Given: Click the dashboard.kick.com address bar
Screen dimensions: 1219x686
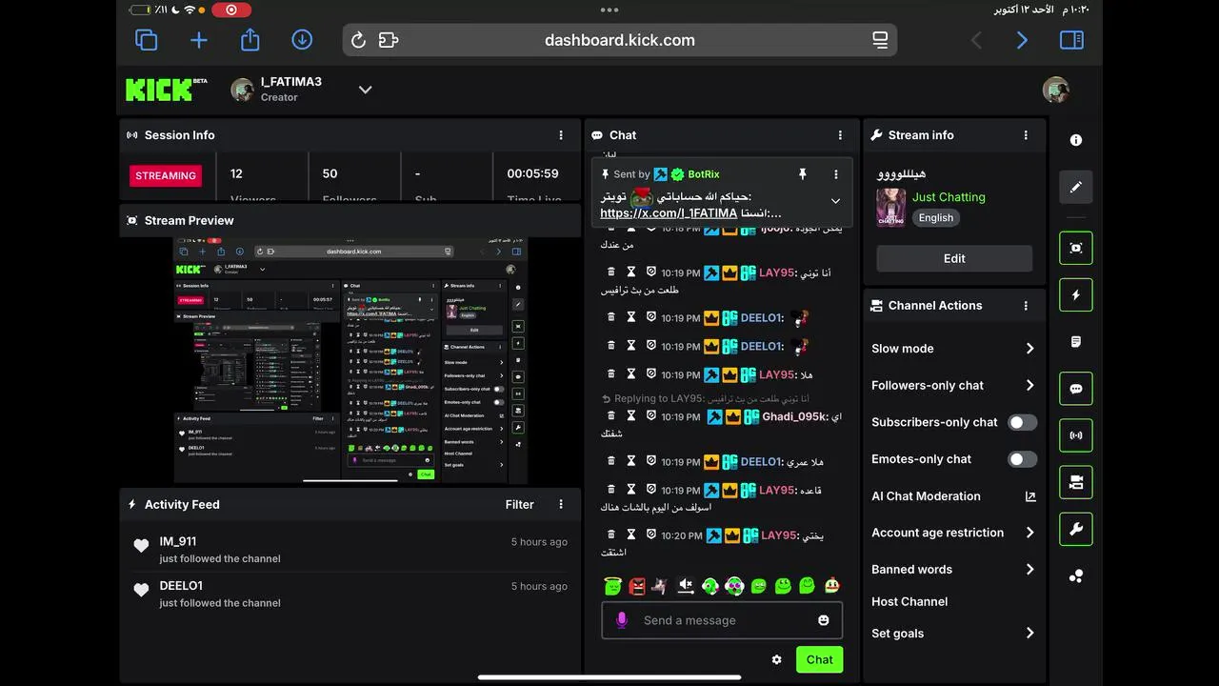Looking at the screenshot, I should point(620,40).
